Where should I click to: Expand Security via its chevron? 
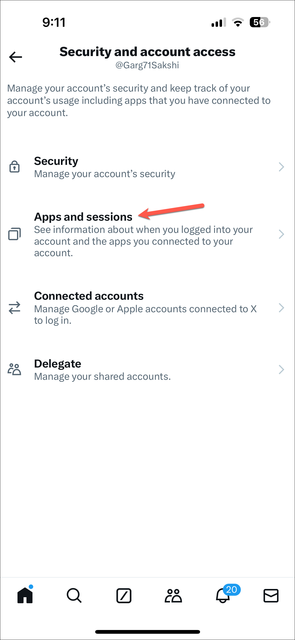(x=281, y=167)
